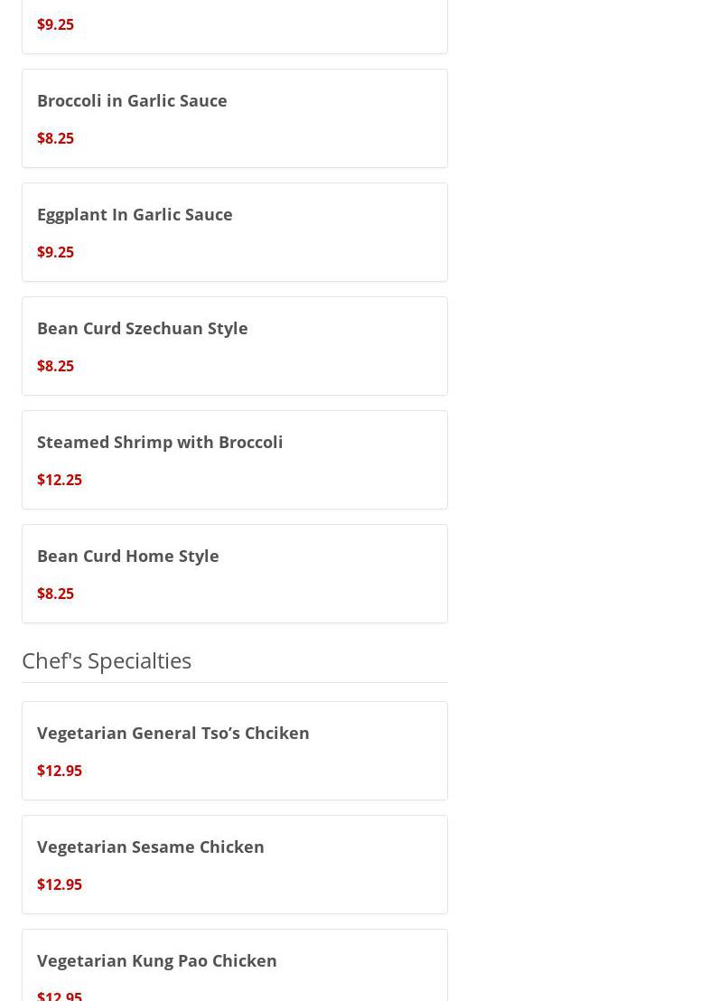Image resolution: width=709 pixels, height=1001 pixels.
Task: Choose Vegetarian Sesame Chicken dish
Action: pos(150,847)
